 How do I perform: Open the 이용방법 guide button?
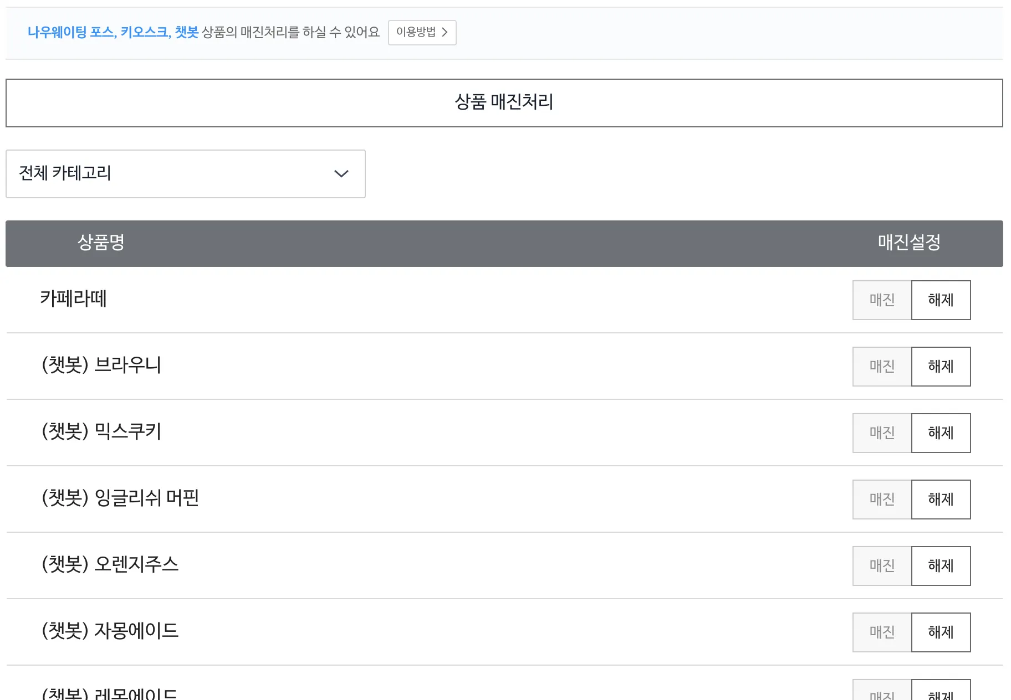(x=422, y=33)
